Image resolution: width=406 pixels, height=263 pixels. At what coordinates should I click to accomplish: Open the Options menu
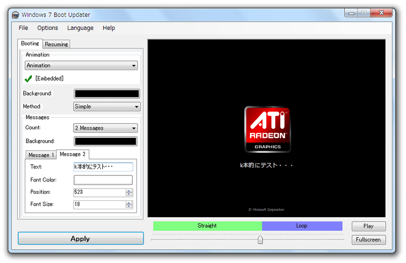(48, 28)
